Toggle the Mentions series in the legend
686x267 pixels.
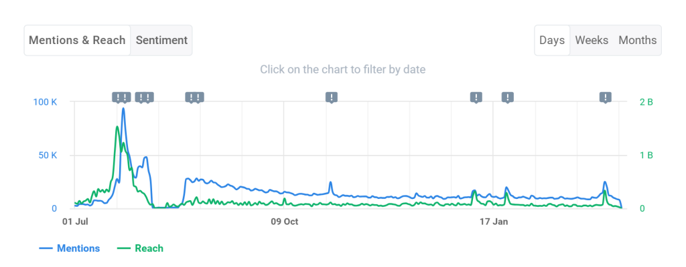tap(70, 248)
